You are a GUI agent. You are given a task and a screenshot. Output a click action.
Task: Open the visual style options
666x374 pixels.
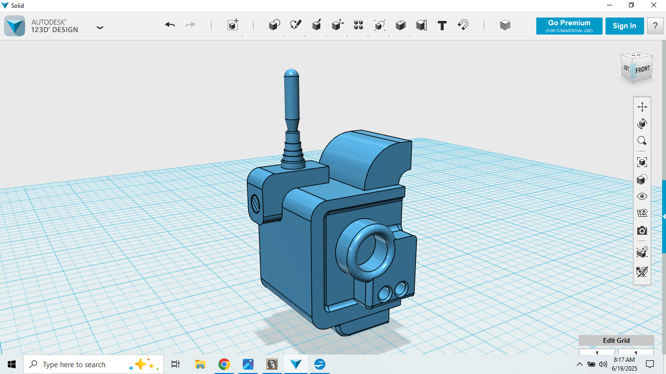(x=642, y=179)
